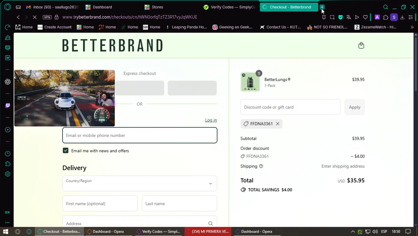This screenshot has width=418, height=236.
Task: Open the Aria AI purple icon
Action: coord(377,17)
